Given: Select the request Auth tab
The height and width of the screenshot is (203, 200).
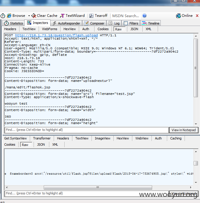Looking at the screenshot, I should [86, 29].
